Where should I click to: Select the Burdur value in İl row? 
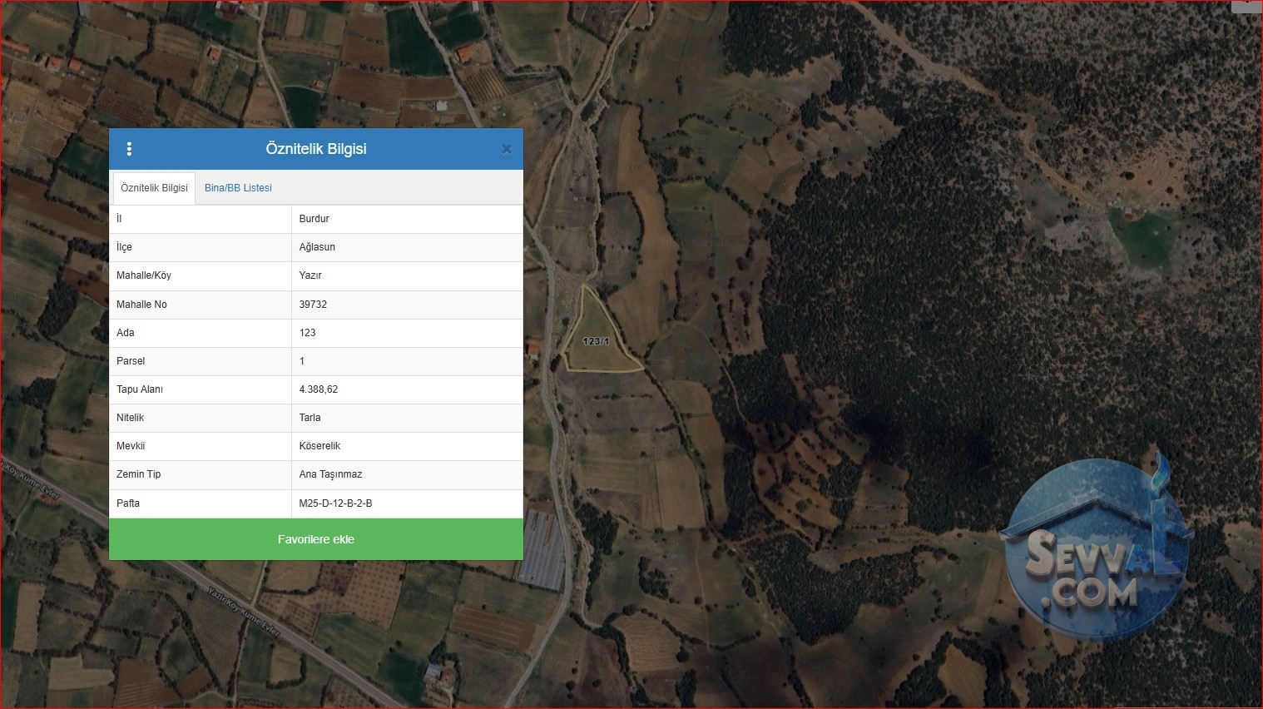pos(314,219)
